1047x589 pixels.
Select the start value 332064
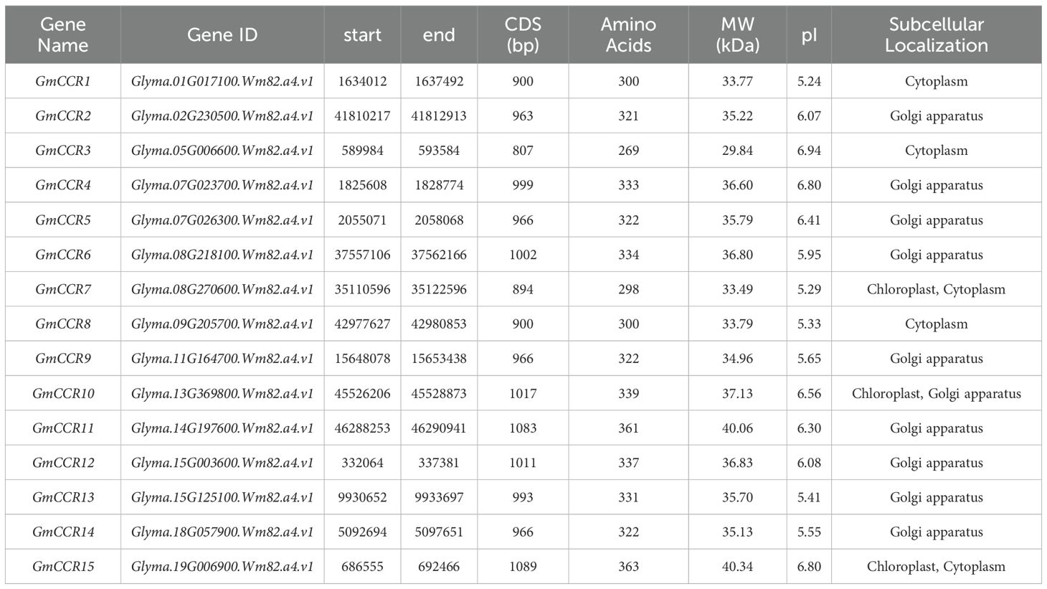coord(362,463)
